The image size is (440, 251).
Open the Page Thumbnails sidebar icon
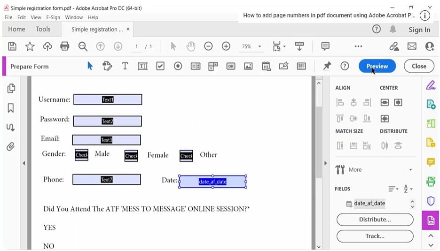point(11,89)
